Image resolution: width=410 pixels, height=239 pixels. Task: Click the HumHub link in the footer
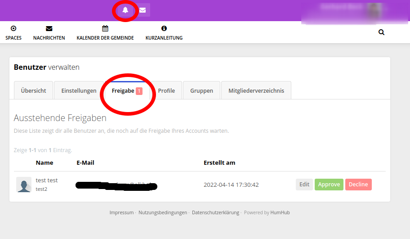point(280,212)
